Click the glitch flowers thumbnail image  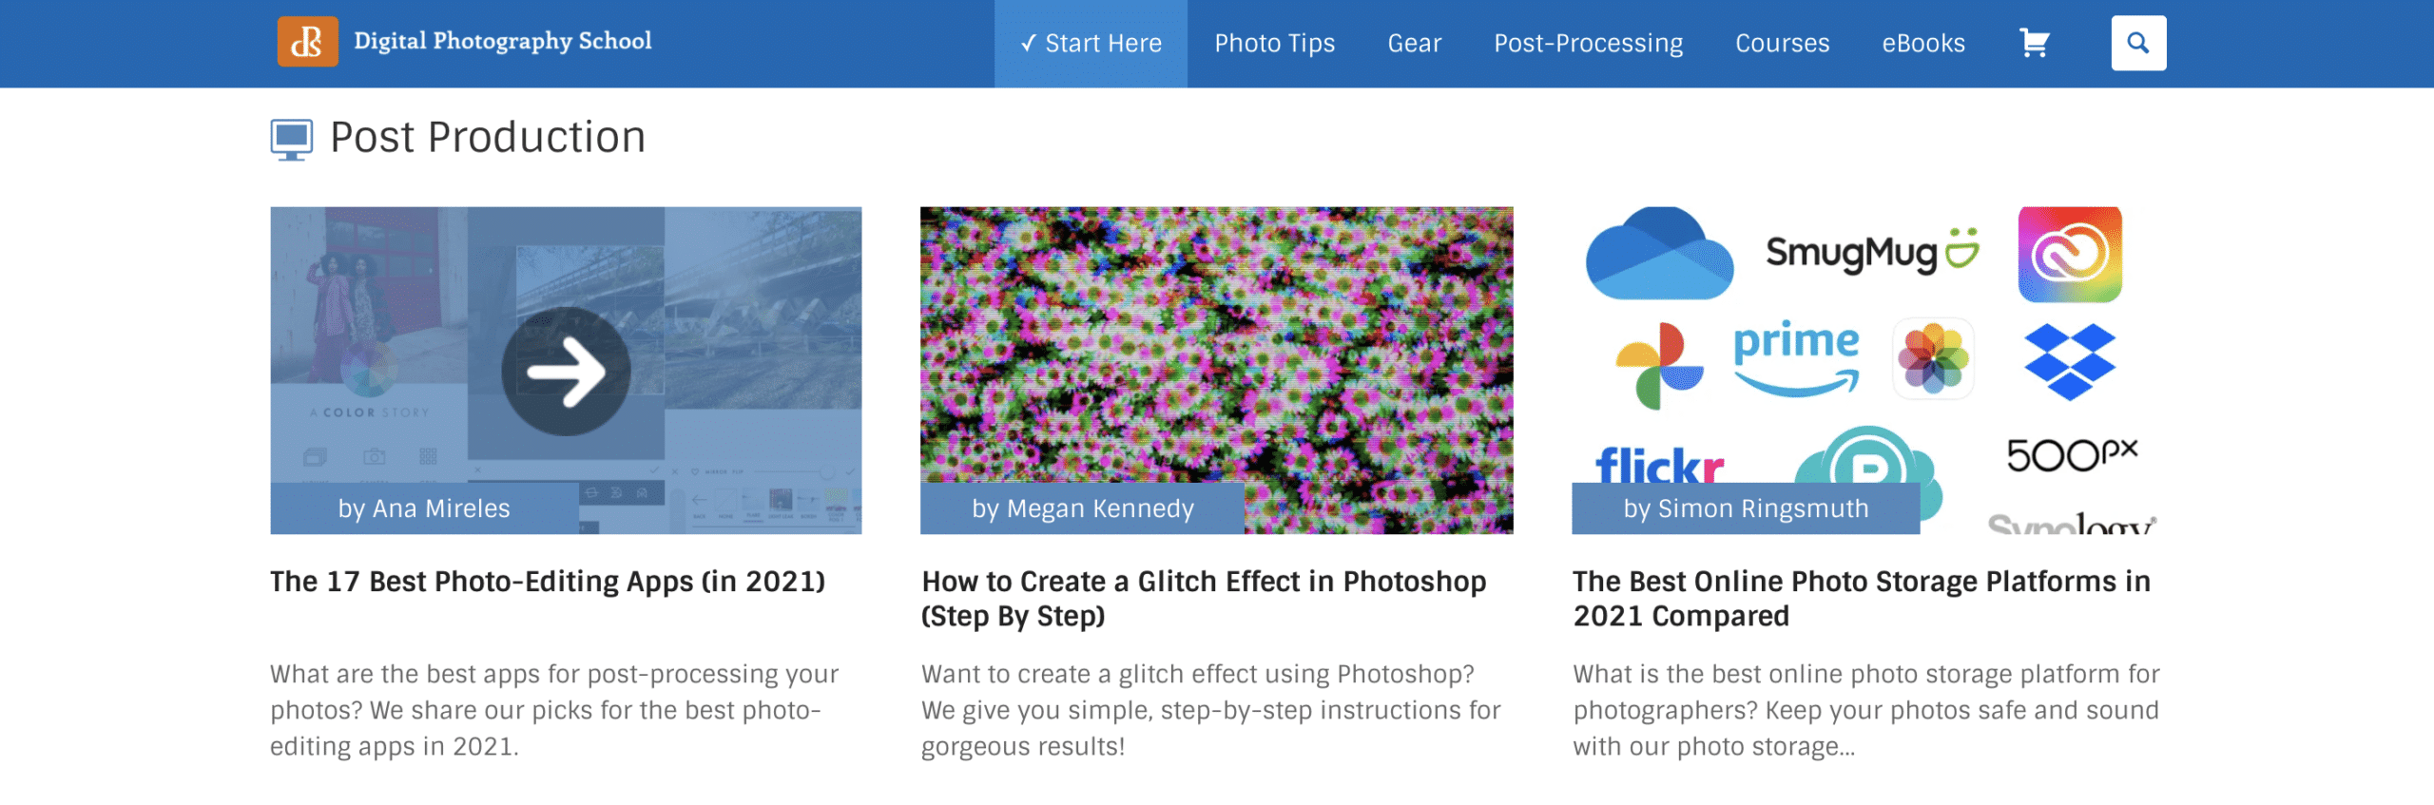pyautogui.click(x=1216, y=371)
